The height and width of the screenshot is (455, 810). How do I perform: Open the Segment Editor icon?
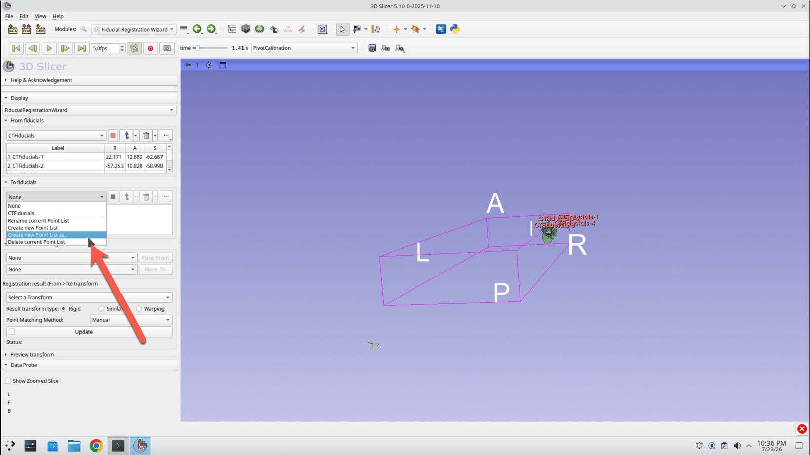click(302, 29)
